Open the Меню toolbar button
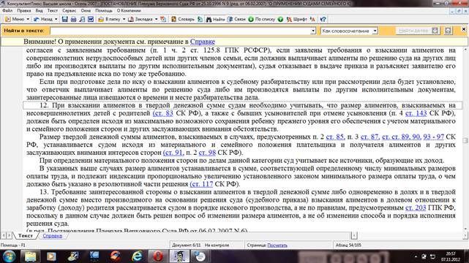This screenshot has width=469, height=263. click(15, 19)
